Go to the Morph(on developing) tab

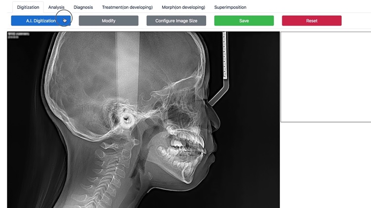[184, 7]
